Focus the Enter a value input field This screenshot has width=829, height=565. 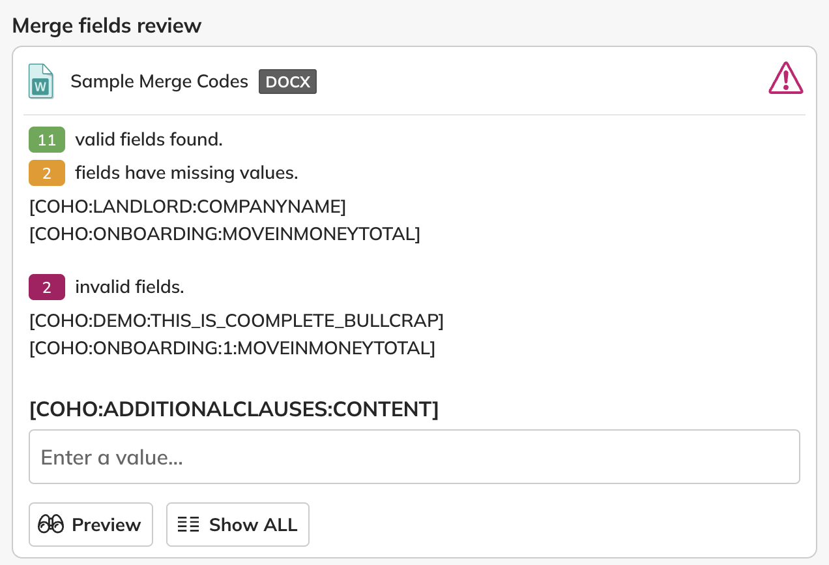(x=414, y=457)
